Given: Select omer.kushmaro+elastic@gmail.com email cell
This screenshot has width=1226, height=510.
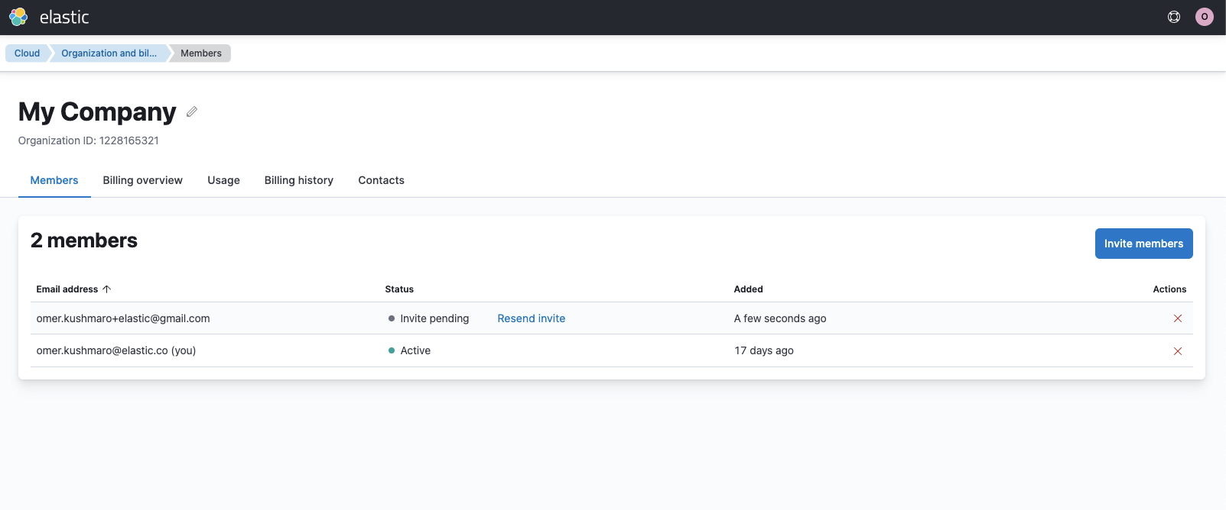Looking at the screenshot, I should [123, 318].
